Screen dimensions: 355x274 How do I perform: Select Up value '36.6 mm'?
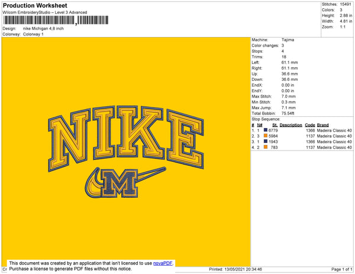(289, 74)
